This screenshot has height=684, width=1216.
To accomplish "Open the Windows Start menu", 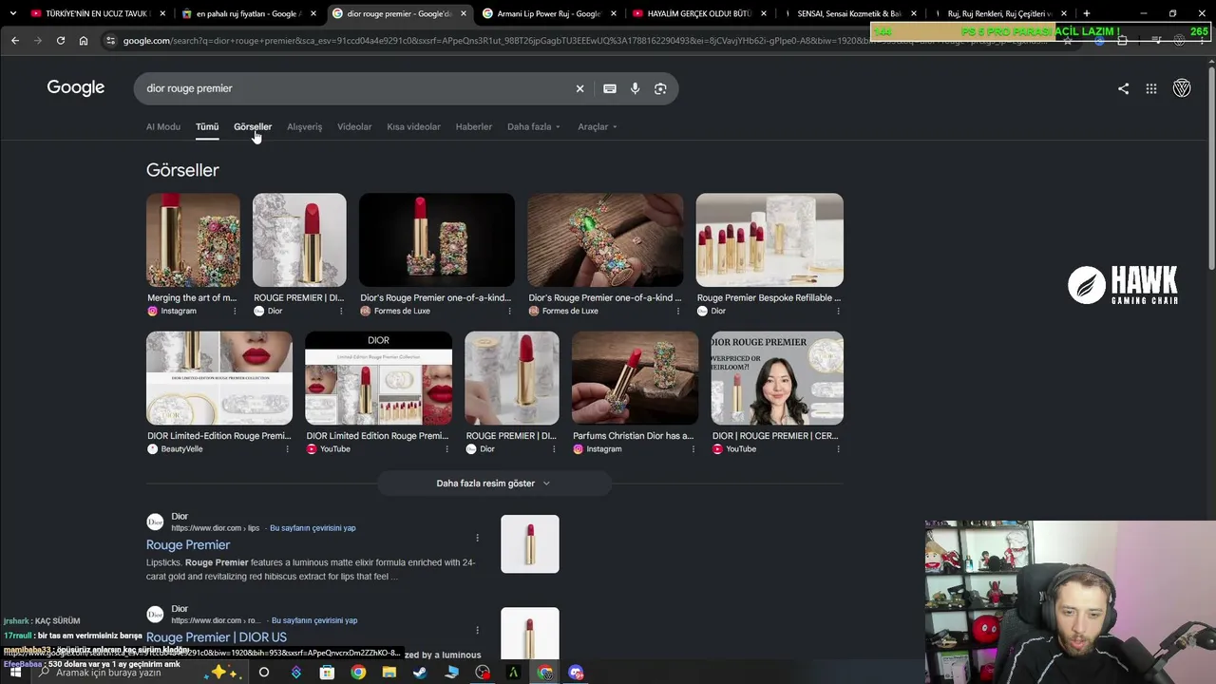I will [x=15, y=673].
